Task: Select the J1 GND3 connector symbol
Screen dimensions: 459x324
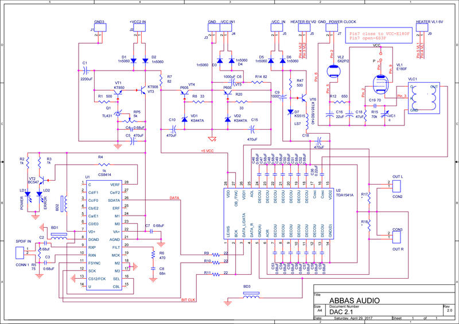Action: 100,28
